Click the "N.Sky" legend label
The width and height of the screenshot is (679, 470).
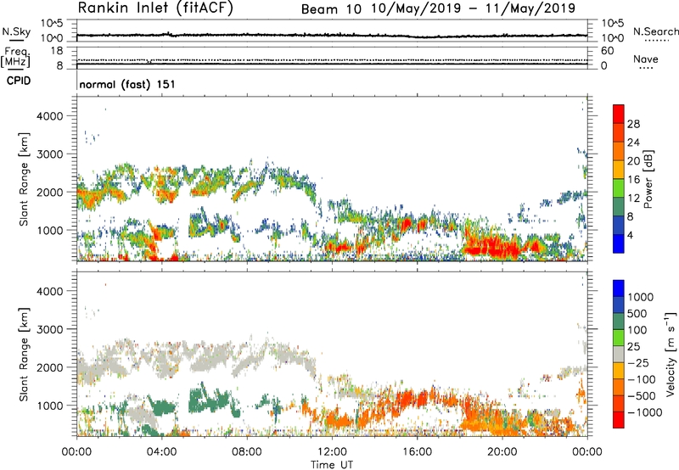[x=16, y=31]
